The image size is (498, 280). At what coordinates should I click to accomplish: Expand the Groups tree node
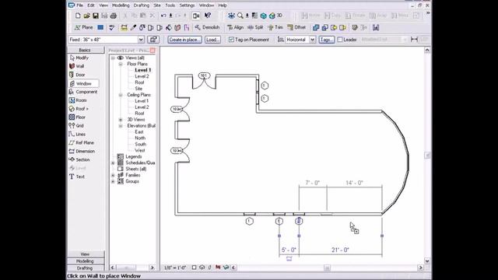113,181
